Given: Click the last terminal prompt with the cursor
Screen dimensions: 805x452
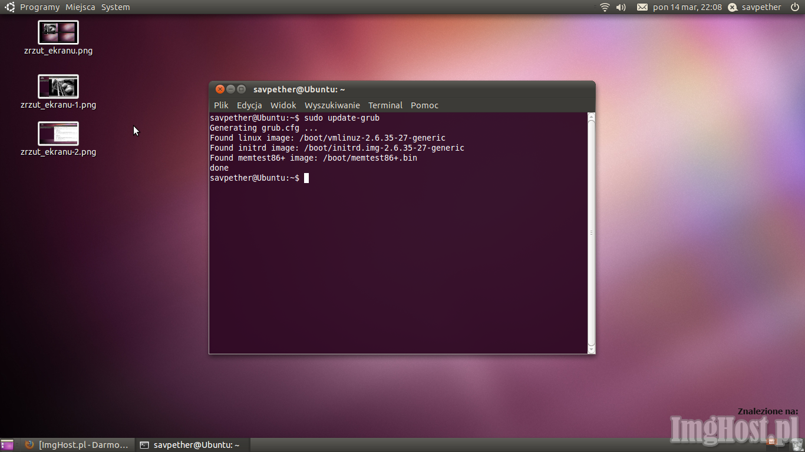Looking at the screenshot, I should pyautogui.click(x=259, y=178).
